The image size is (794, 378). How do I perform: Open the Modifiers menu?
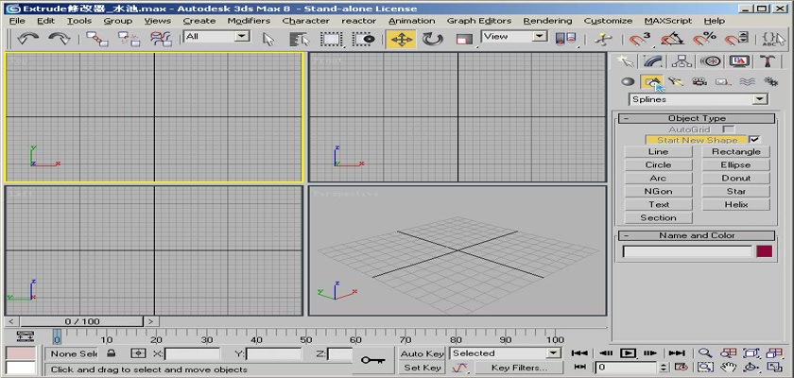coord(249,21)
